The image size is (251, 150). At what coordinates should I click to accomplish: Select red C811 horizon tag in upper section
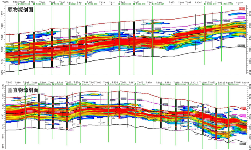pyautogui.click(x=242, y=8)
